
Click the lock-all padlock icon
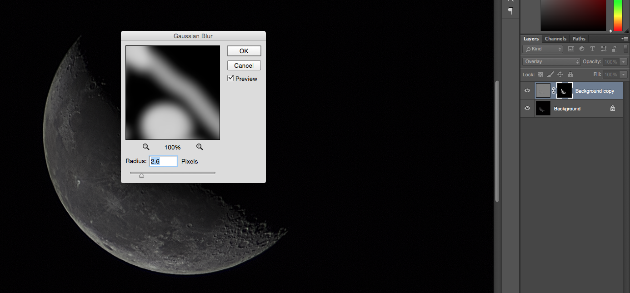tap(570, 74)
